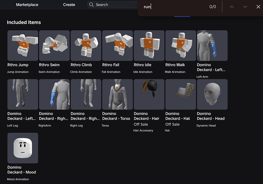Click the 'Idle Animation' type label
Viewport: 263px width, 184px height.
(x=143, y=72)
